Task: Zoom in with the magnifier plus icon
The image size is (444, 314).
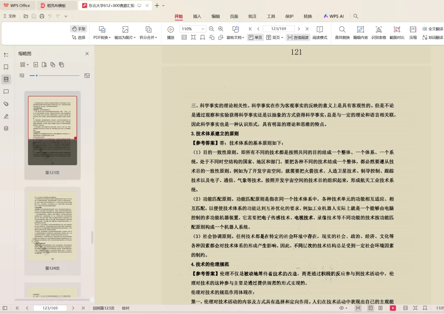Action: [220, 28]
